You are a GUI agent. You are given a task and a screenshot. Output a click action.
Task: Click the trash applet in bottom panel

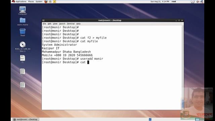pos(150,119)
